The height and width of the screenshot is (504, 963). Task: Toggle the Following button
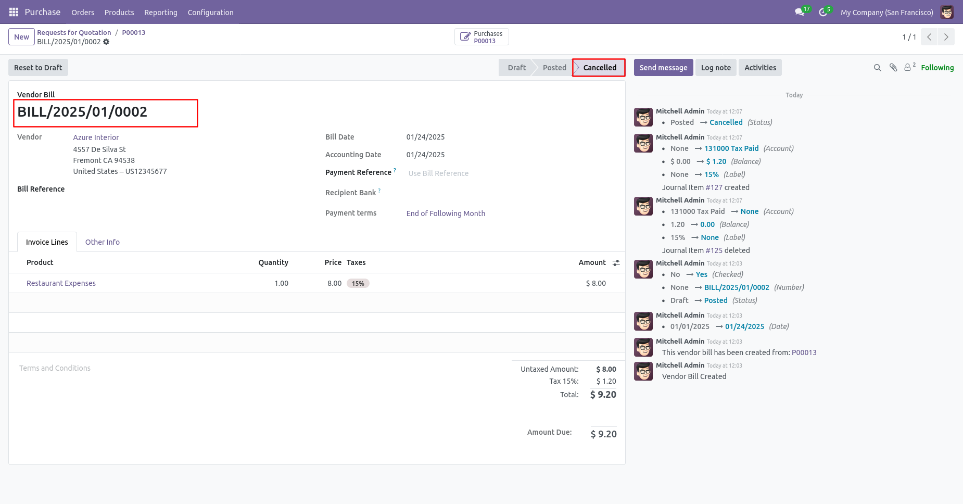click(937, 68)
